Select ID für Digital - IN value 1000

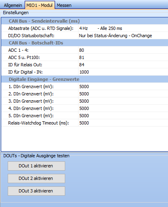[123, 72]
